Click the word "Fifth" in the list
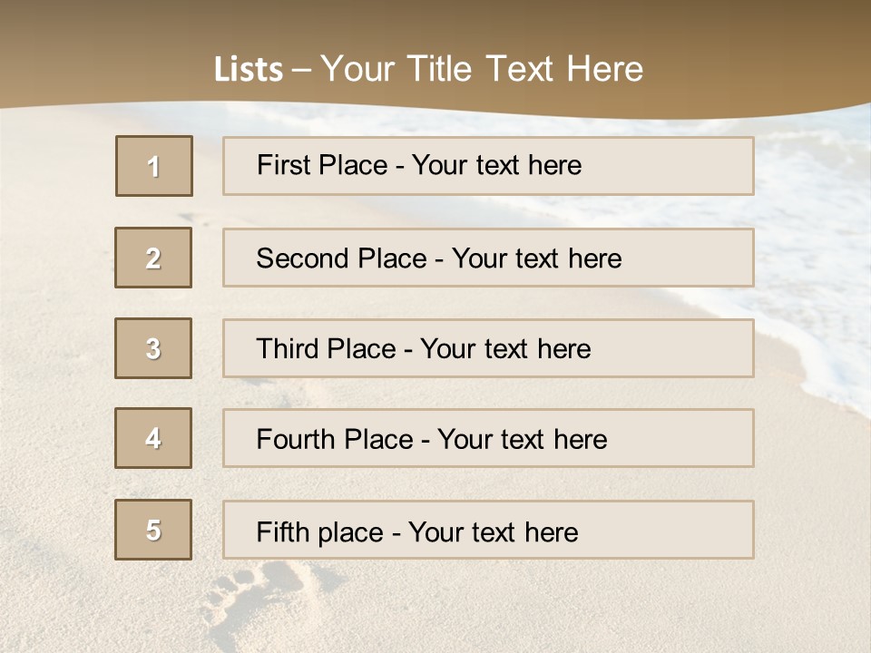The height and width of the screenshot is (653, 871). tap(279, 531)
